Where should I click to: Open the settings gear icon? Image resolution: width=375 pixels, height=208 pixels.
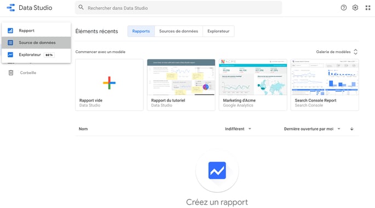(x=355, y=8)
